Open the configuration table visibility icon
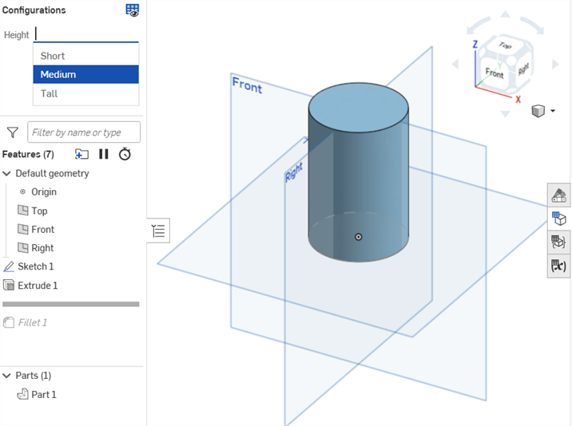Image resolution: width=572 pixels, height=426 pixels. (x=132, y=10)
